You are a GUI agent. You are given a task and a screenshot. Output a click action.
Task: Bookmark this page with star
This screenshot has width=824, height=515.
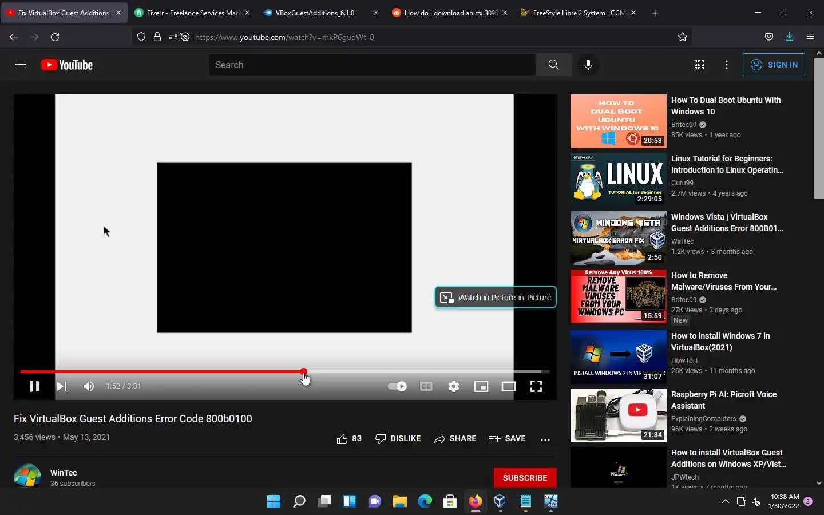(x=683, y=37)
